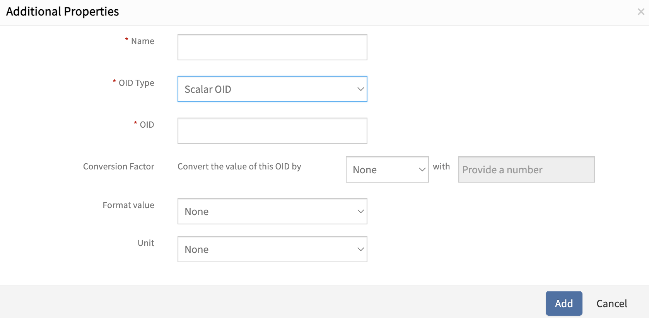Click the 'with' text before number field
This screenshot has height=318, width=649.
click(x=441, y=166)
